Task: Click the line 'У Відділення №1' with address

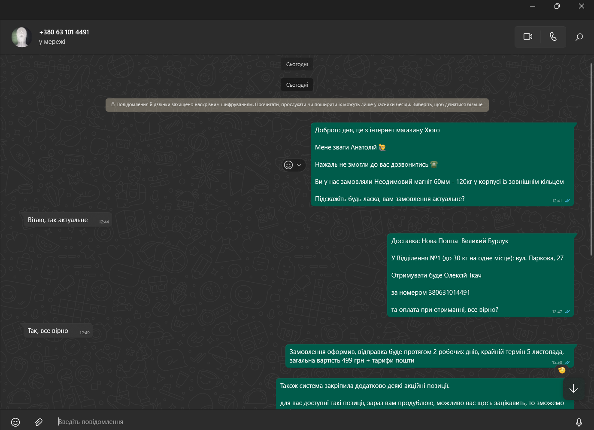Action: 477,258
